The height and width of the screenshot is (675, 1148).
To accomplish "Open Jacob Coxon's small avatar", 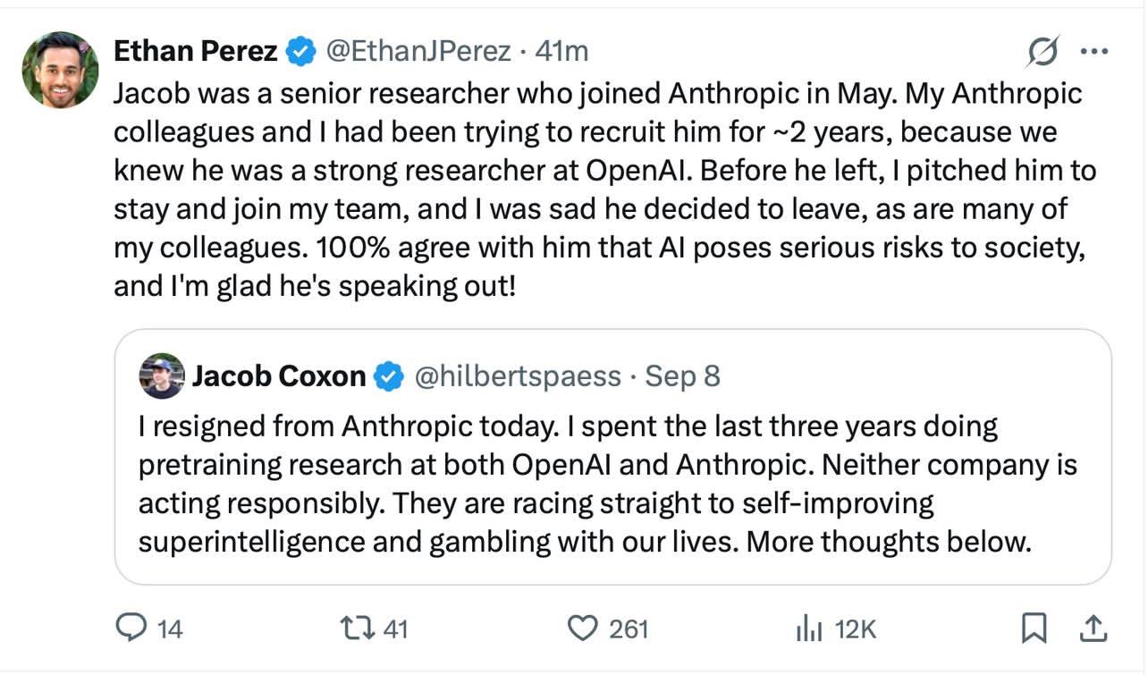I will pyautogui.click(x=162, y=376).
